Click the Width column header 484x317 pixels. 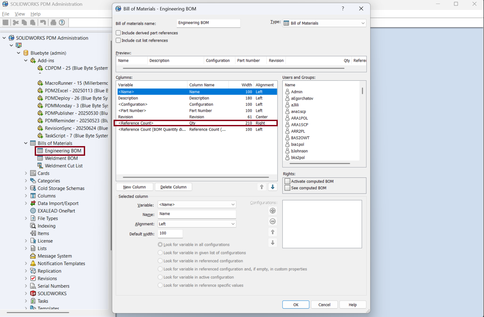coord(241,85)
